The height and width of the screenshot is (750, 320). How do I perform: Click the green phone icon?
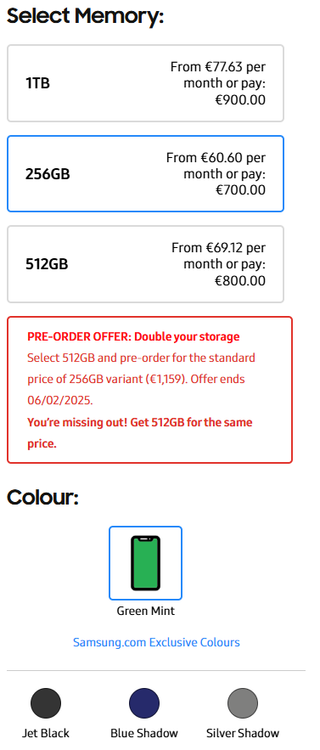(x=145, y=563)
